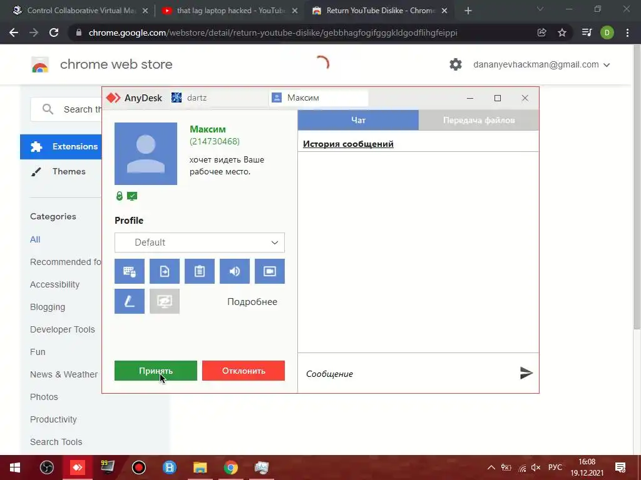Reject the session with red Отклонить button

point(244,371)
